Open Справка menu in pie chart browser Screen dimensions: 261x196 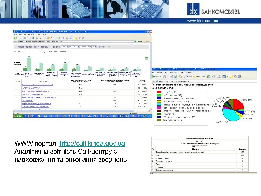point(189,72)
